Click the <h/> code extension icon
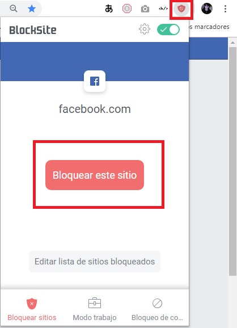The height and width of the screenshot is (328, 237). coord(163,9)
